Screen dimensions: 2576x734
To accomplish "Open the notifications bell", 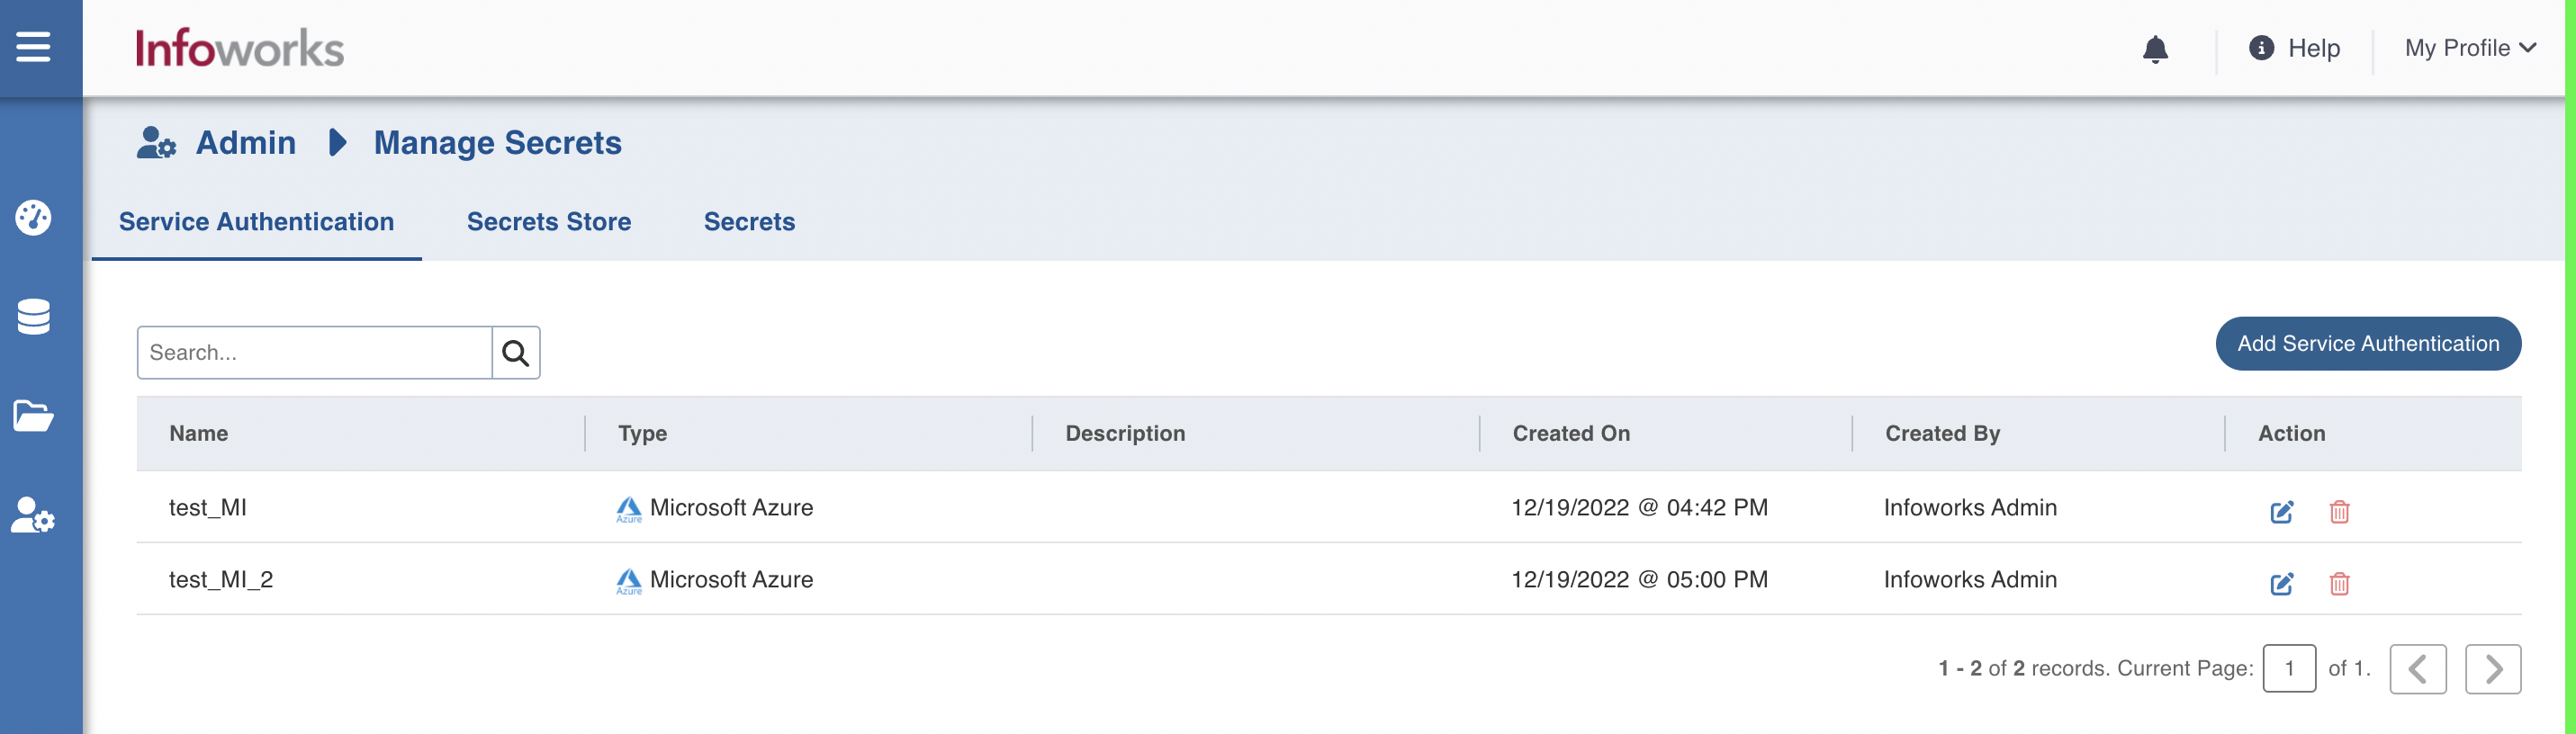I will click(x=2155, y=49).
